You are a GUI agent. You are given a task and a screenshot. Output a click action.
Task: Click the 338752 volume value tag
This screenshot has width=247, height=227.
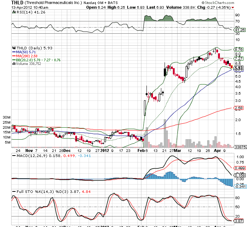pyautogui.click(x=240, y=147)
